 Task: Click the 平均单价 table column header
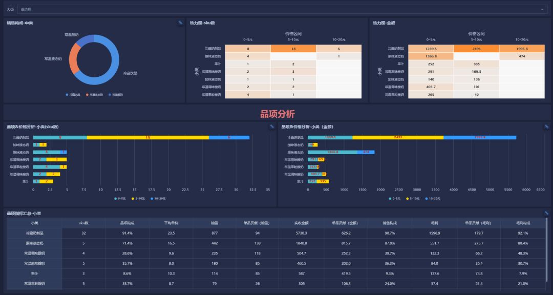pyautogui.click(x=171, y=223)
